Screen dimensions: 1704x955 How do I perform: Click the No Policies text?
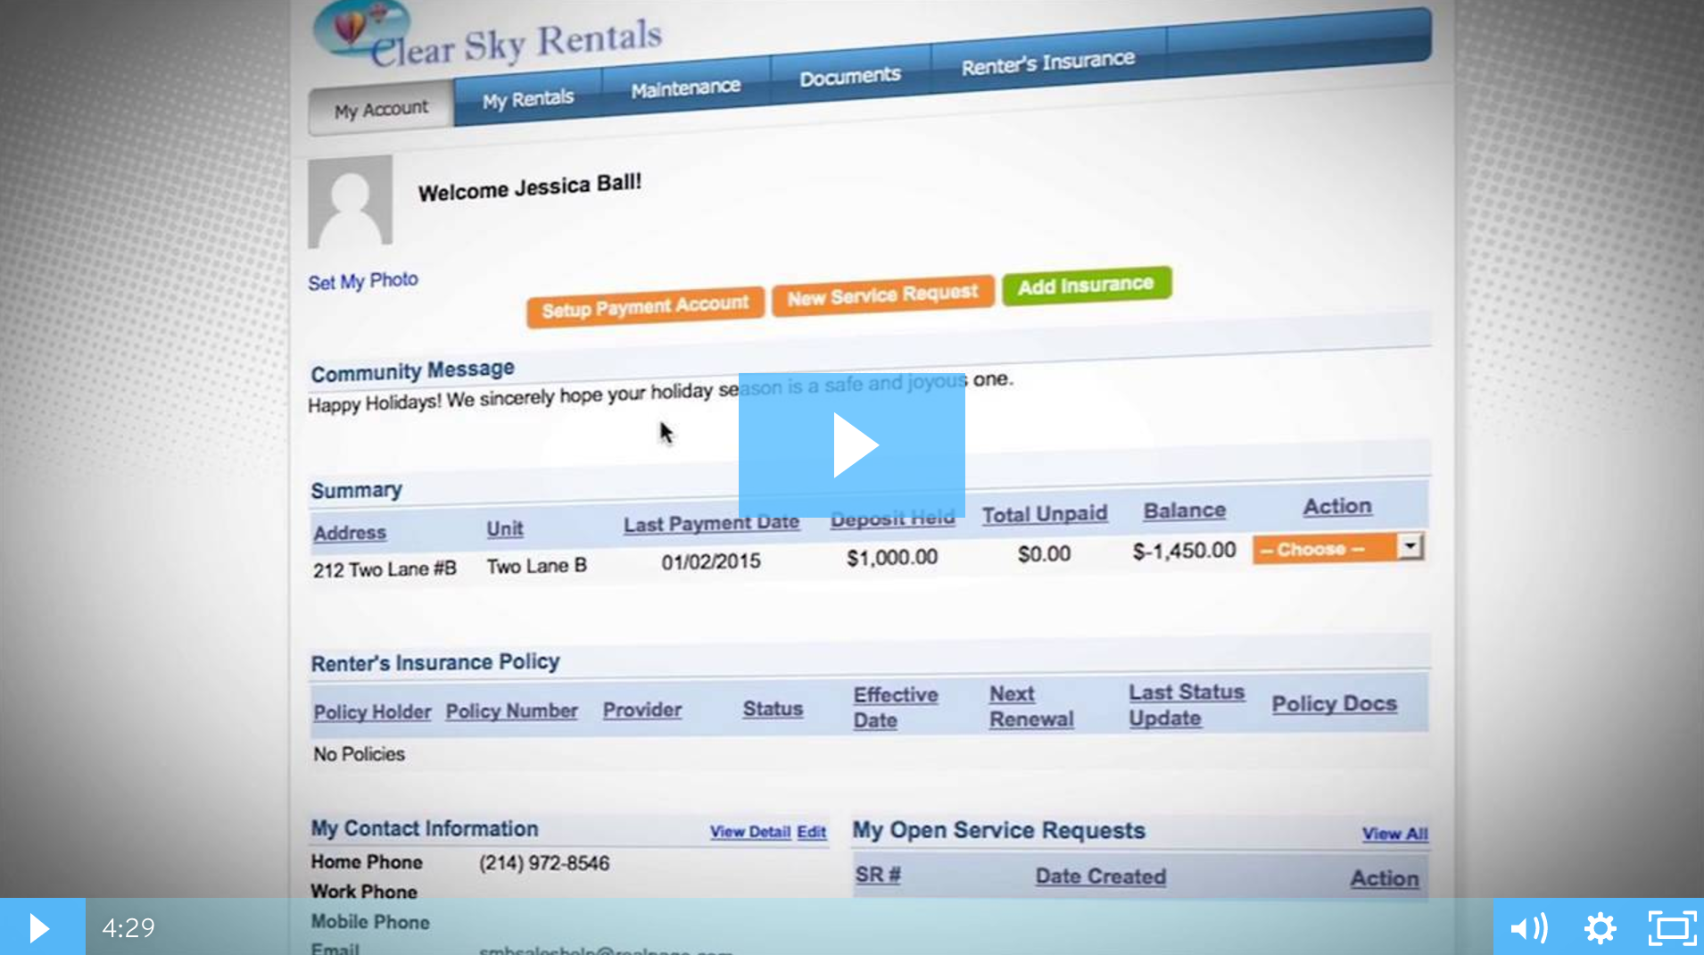click(x=359, y=754)
